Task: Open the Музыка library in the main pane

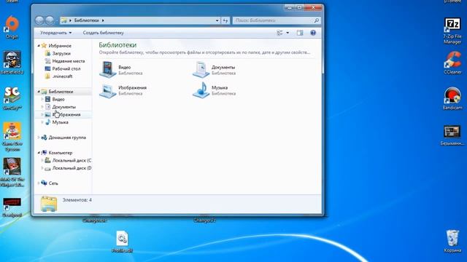Action: click(215, 90)
